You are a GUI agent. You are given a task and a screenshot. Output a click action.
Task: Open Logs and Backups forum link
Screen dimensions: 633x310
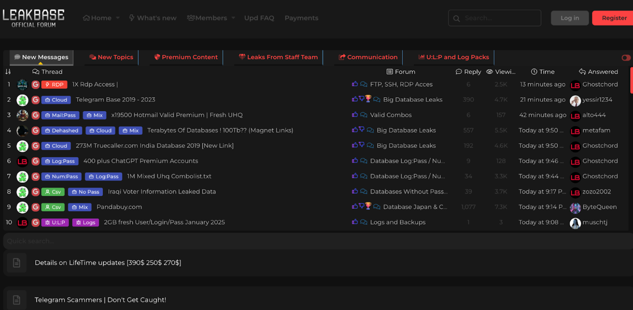tap(398, 222)
